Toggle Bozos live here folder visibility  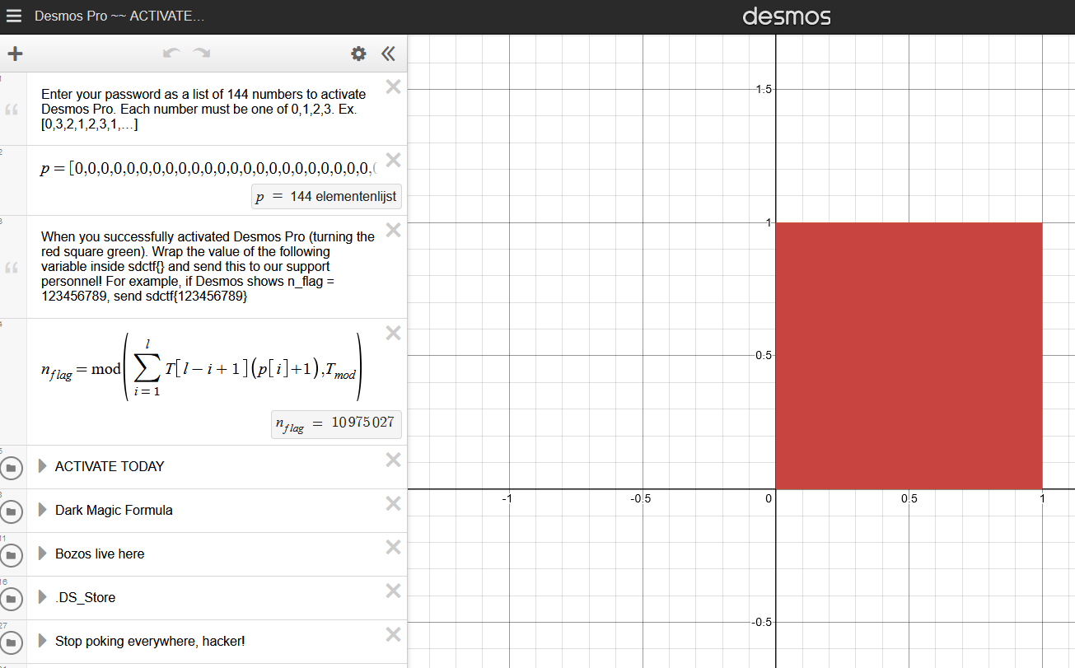[x=12, y=555]
